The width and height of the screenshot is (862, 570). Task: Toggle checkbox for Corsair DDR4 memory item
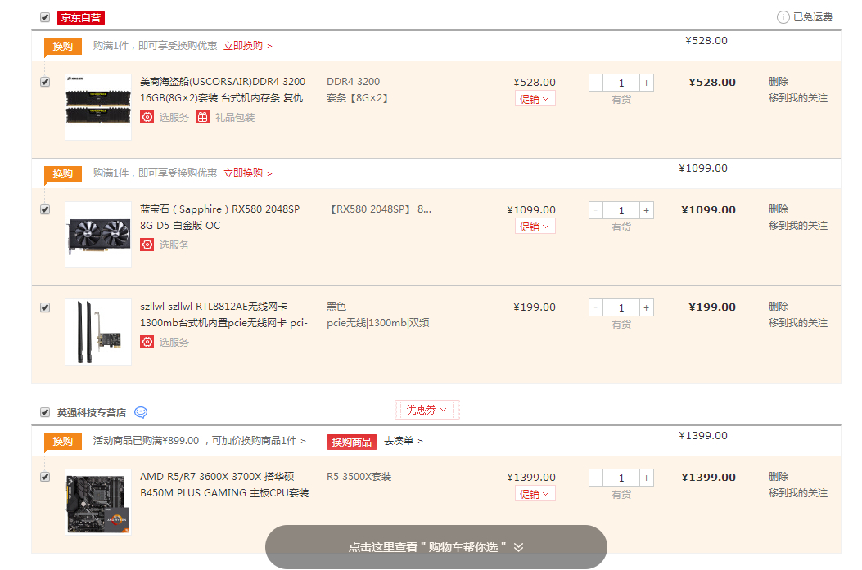pos(45,82)
